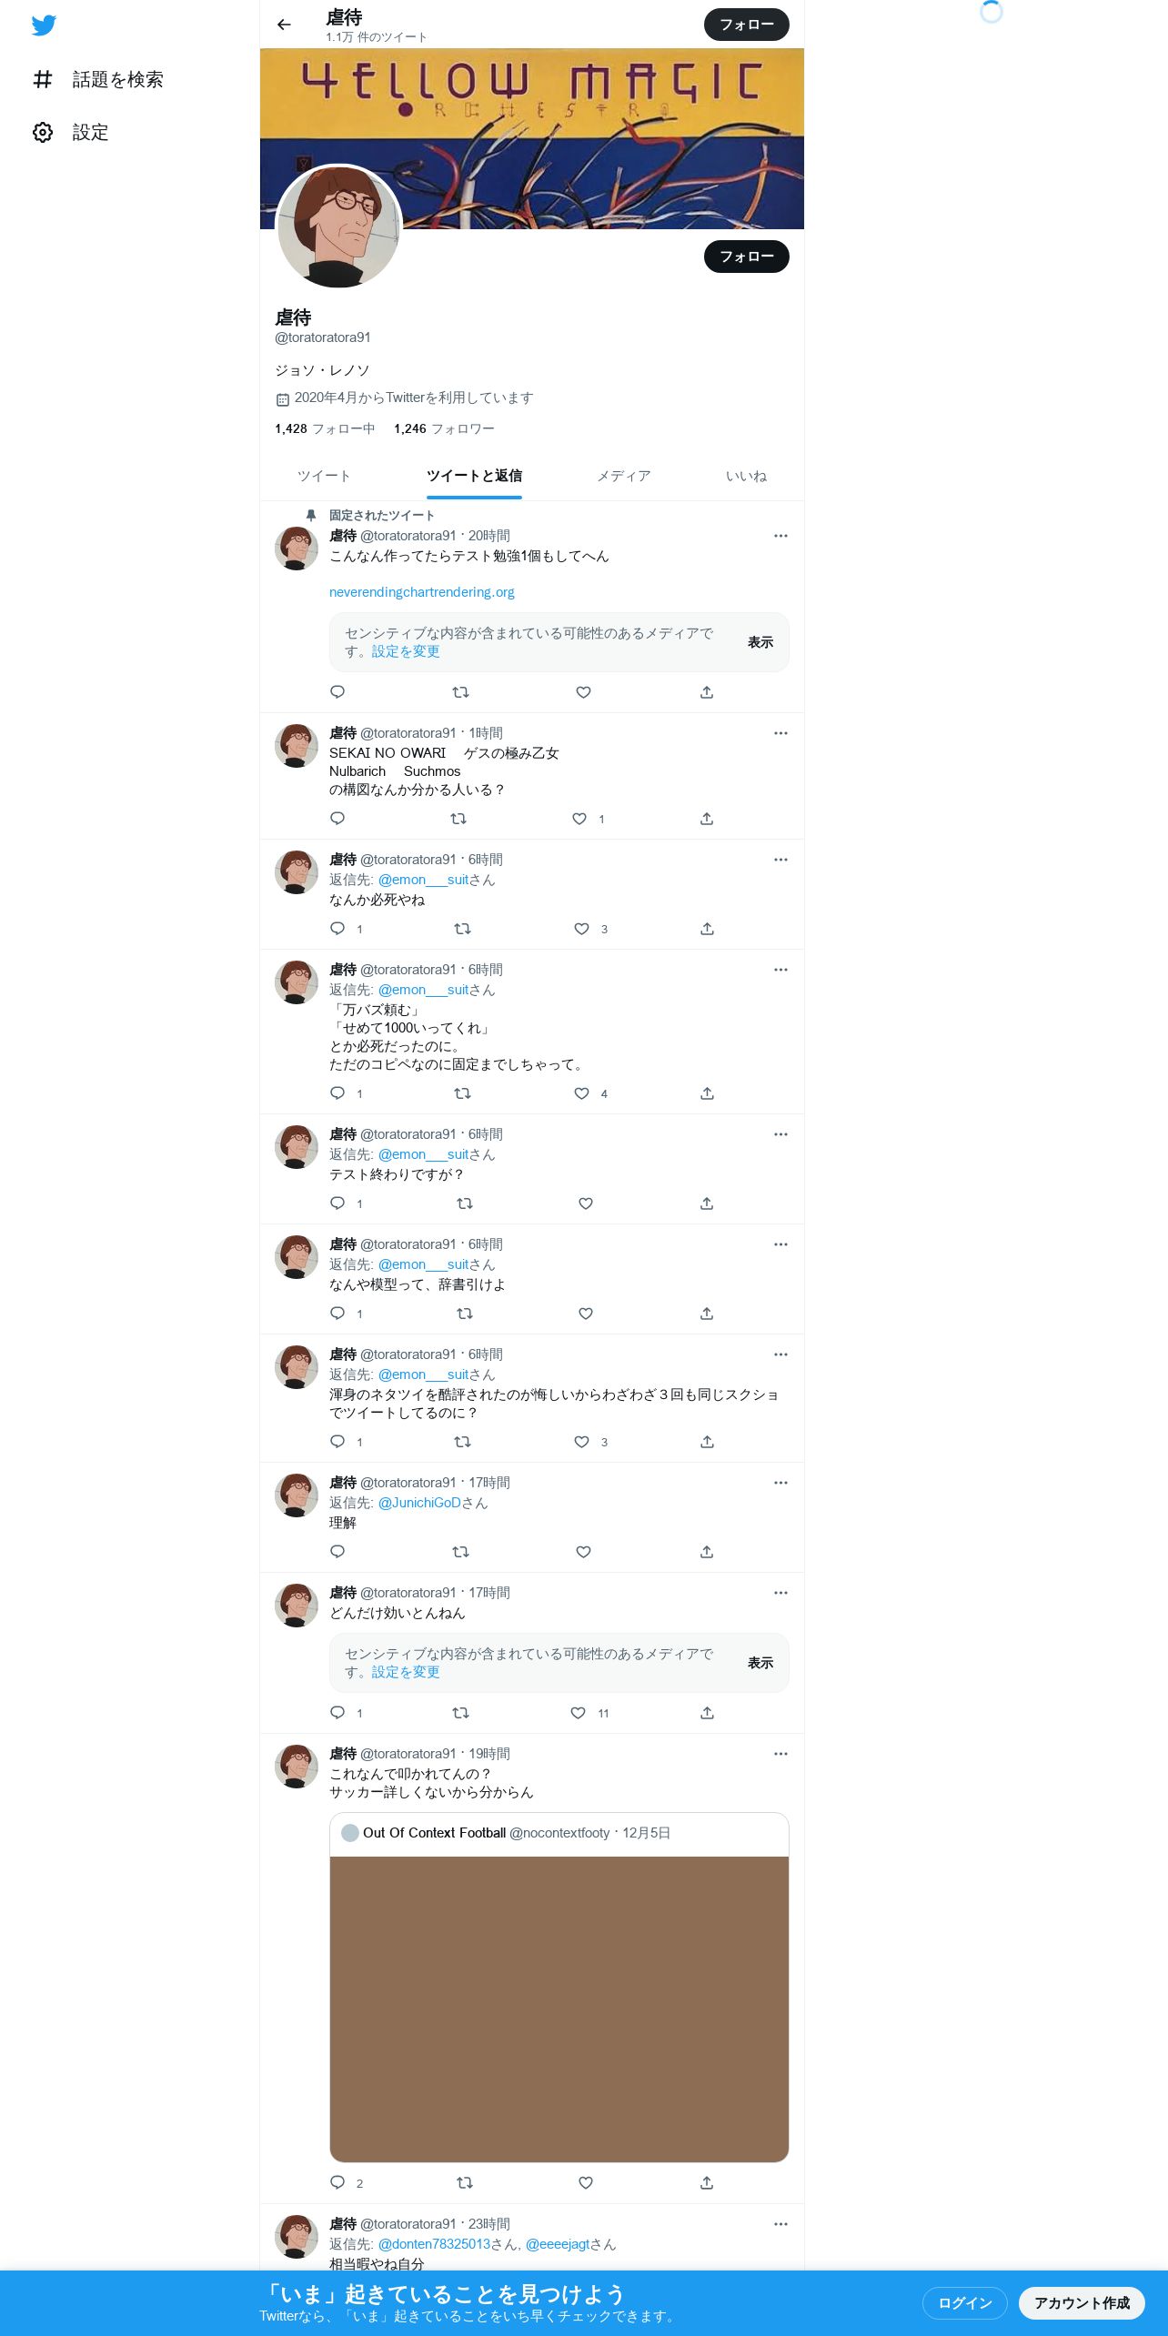Switch to the いいね tab
The image size is (1168, 2336).
746,477
